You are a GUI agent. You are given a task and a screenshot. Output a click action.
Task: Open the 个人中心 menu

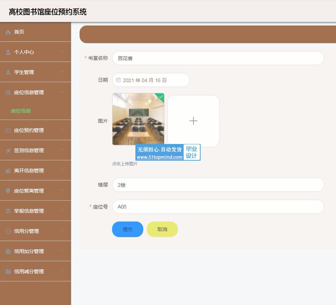(35, 52)
